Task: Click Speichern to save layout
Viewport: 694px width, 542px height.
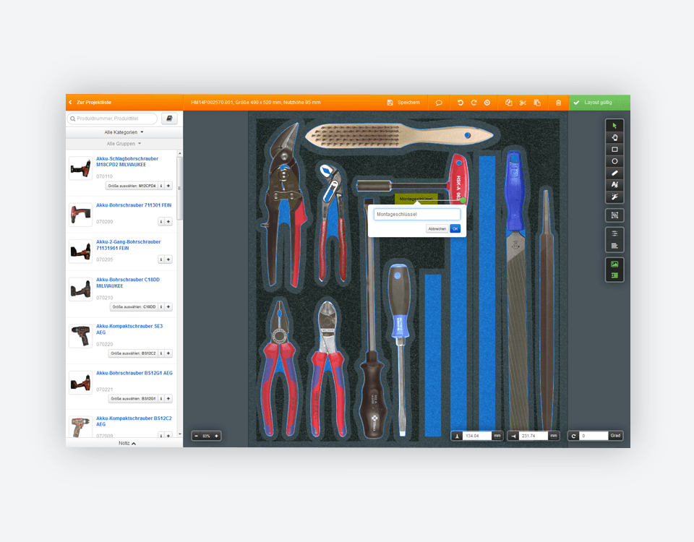Action: click(x=403, y=103)
